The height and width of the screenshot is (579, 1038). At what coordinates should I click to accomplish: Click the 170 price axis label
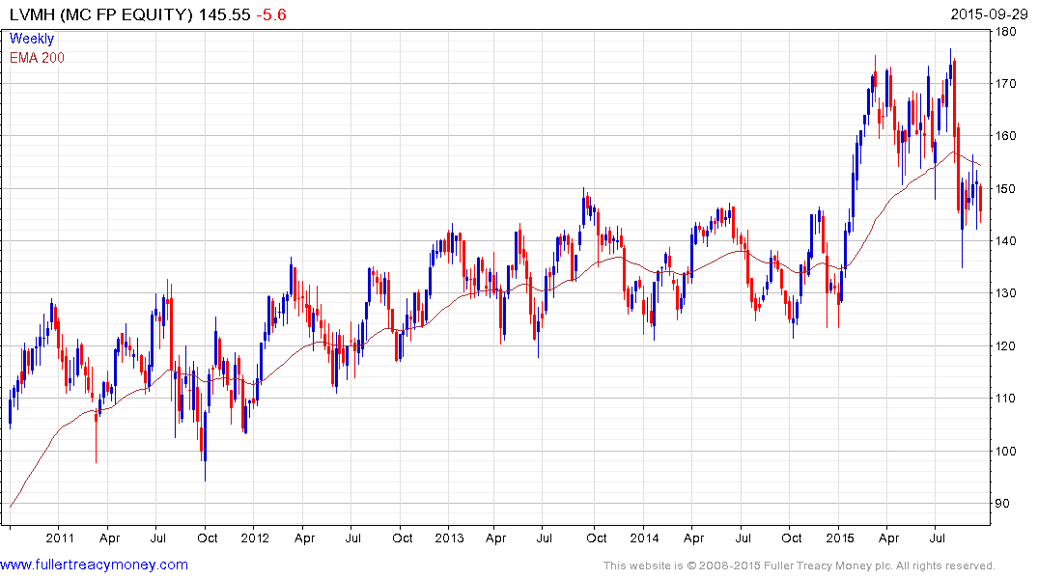[x=1005, y=83]
